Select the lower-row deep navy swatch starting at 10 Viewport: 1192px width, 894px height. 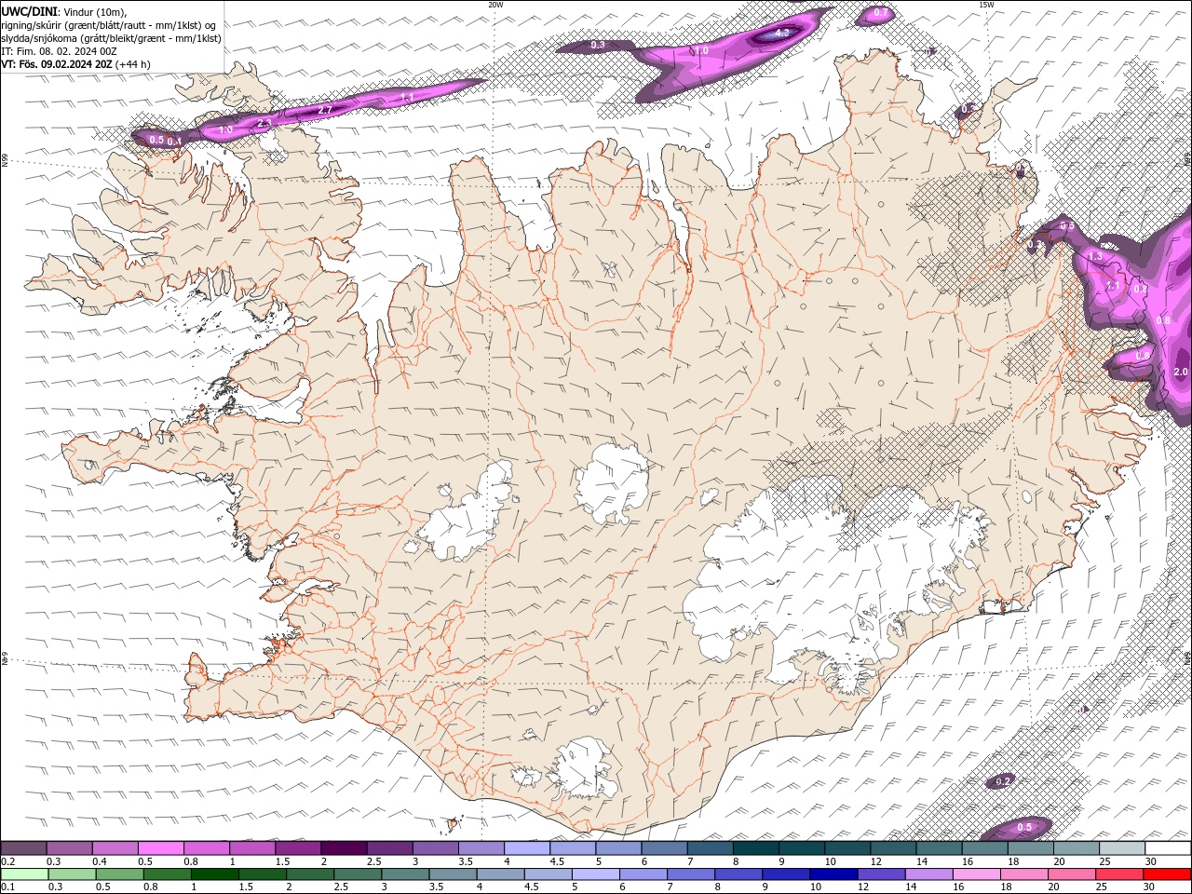point(833,874)
